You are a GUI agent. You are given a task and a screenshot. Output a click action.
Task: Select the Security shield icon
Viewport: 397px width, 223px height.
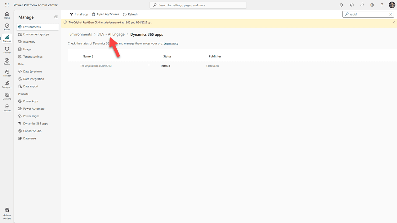click(7, 50)
